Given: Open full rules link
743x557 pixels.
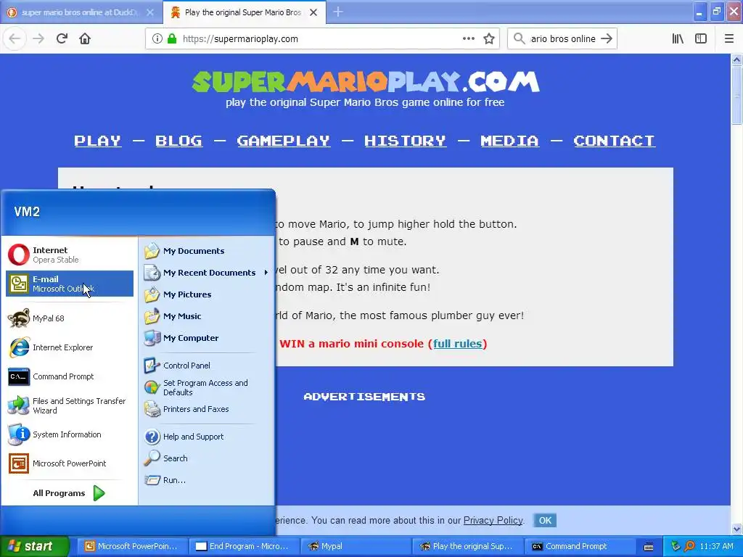Looking at the screenshot, I should [457, 343].
